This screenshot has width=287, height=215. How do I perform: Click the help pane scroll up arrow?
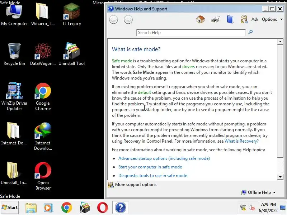click(280, 42)
